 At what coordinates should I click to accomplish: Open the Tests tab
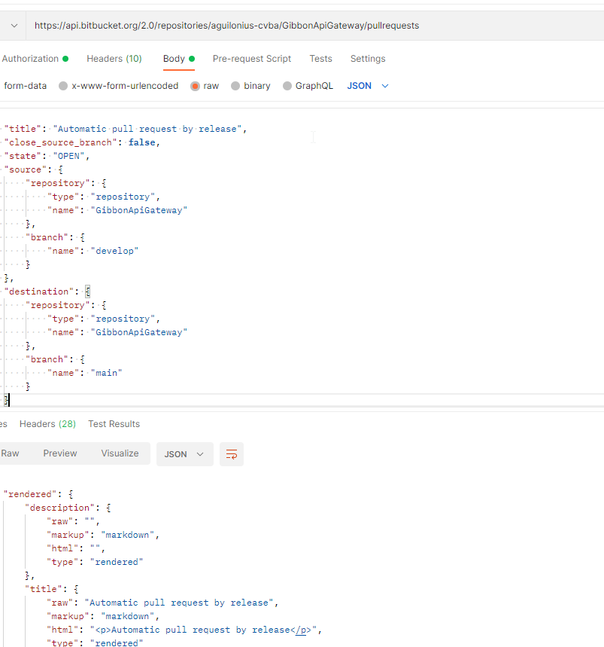320,58
